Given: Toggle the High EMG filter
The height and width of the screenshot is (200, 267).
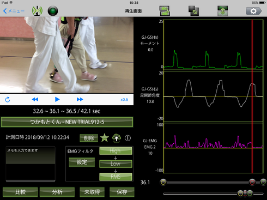Looking at the screenshot, I should coord(116,151).
